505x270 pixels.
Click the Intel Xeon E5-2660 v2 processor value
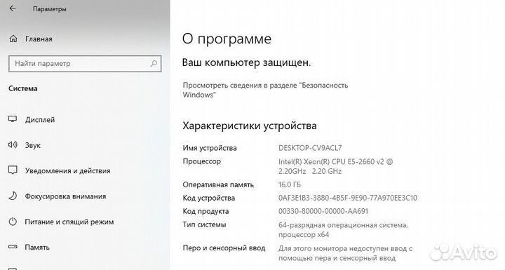(335, 166)
